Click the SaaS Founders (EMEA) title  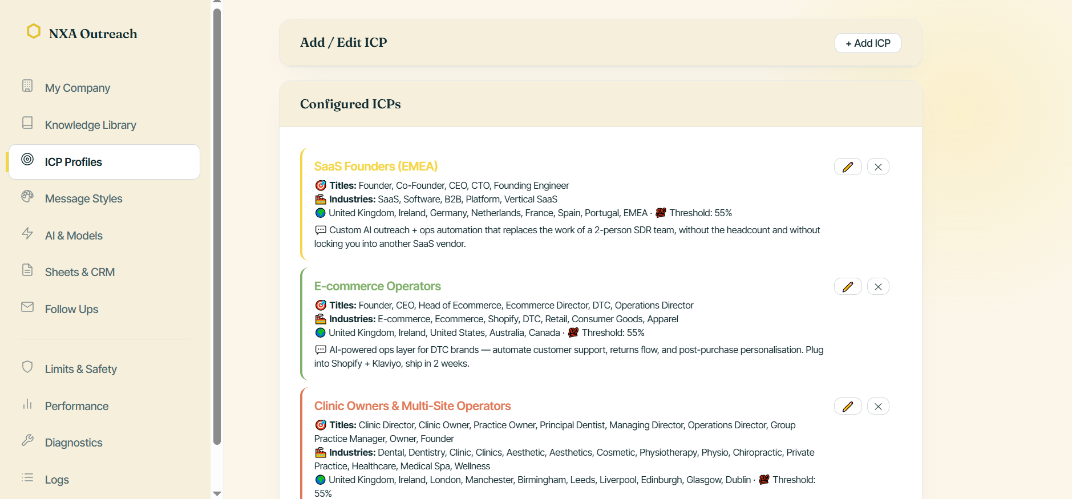[375, 167]
